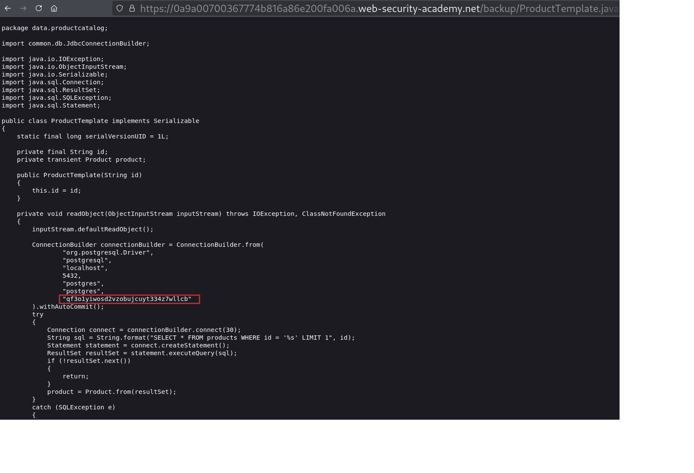The width and height of the screenshot is (694, 473).
Task: Go back to the previous page
Action: tap(8, 8)
